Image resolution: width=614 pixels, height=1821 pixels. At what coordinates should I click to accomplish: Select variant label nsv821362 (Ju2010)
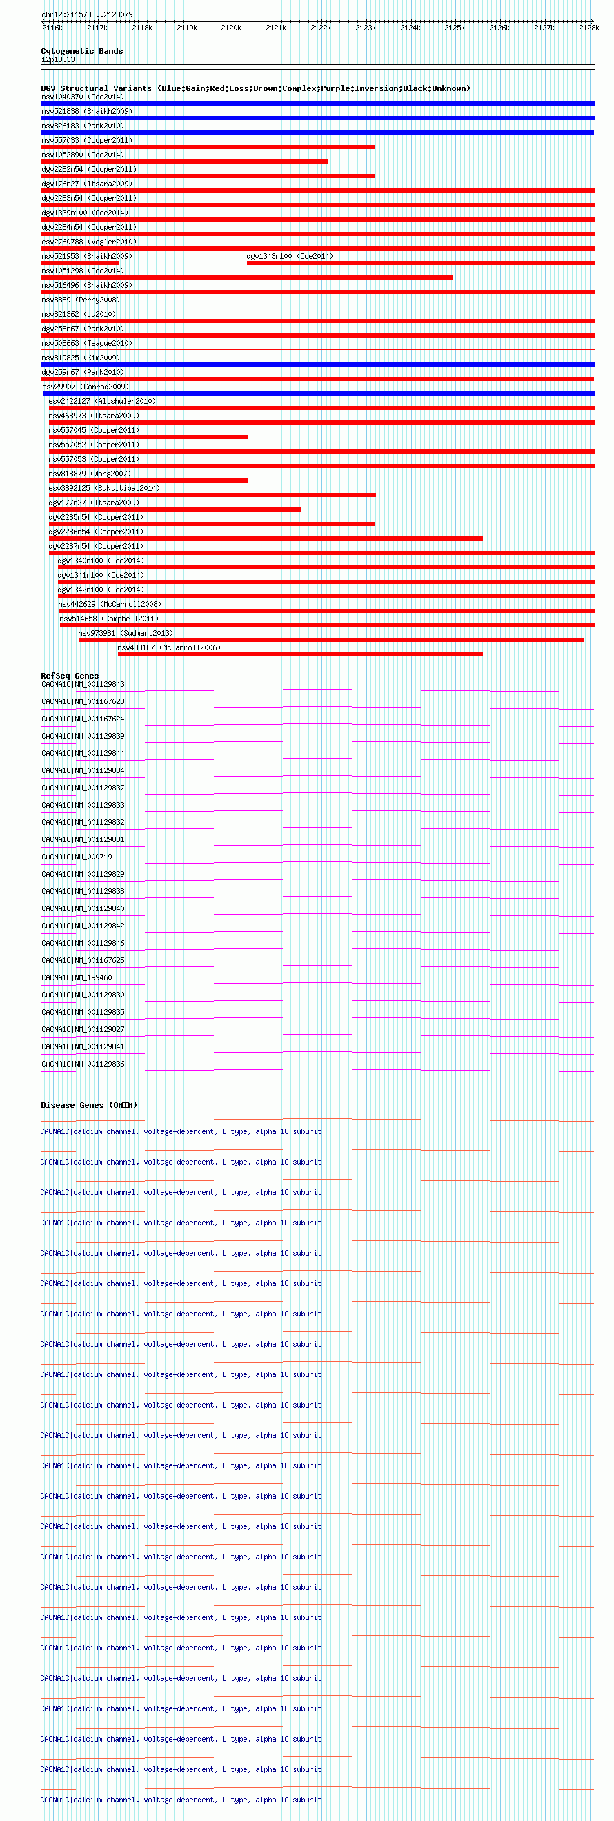(x=79, y=314)
